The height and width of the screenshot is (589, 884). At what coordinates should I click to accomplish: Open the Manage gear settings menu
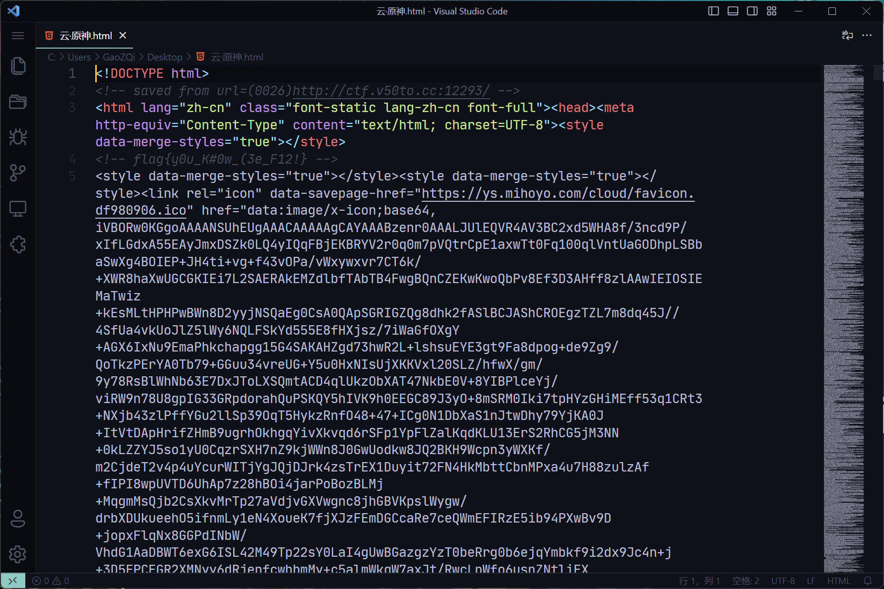(x=18, y=554)
